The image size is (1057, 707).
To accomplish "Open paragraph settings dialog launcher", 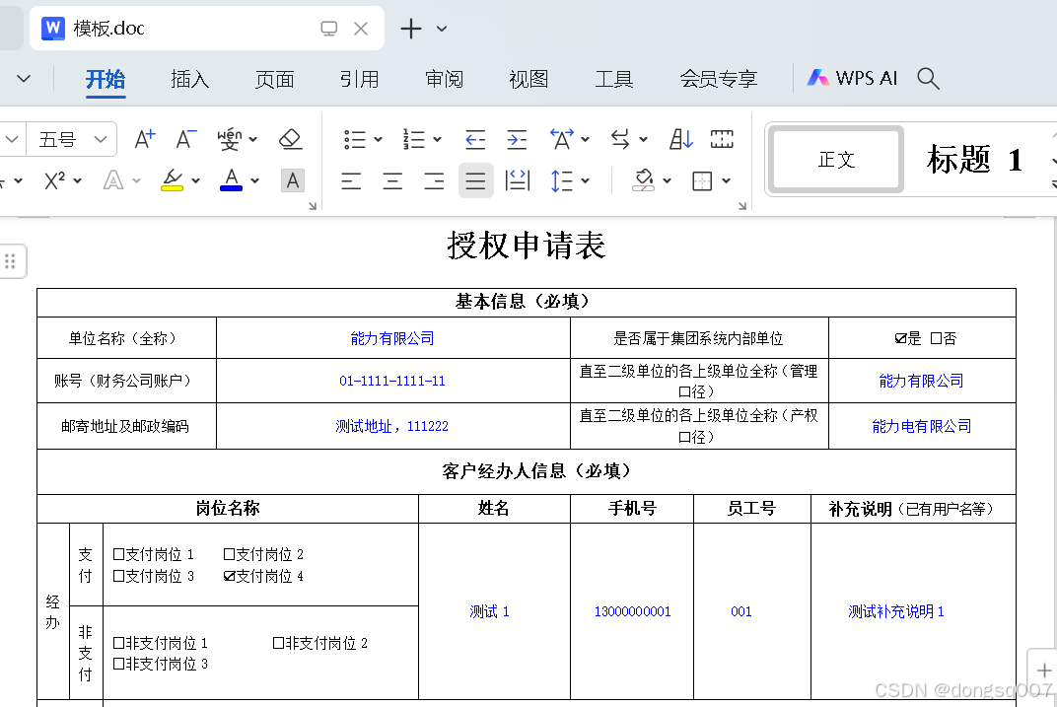I will click(x=742, y=206).
